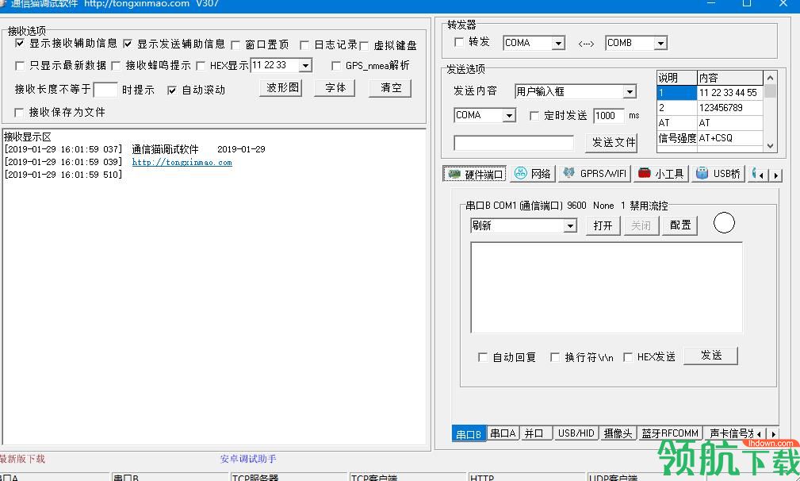Open send options COMA port dropdown
Image resolution: width=800 pixels, height=481 pixels.
pos(509,116)
